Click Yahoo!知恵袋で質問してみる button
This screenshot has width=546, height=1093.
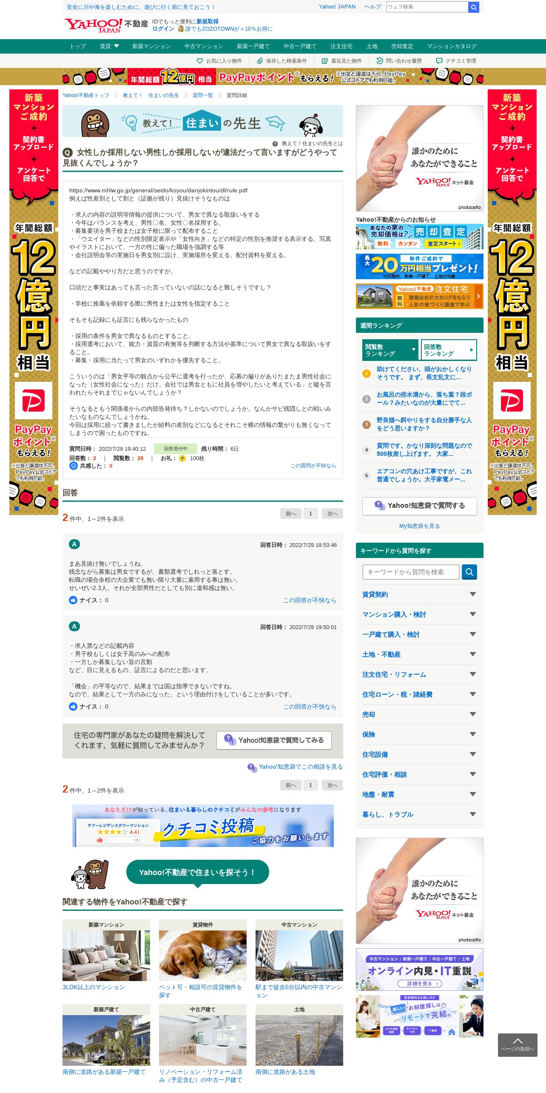click(x=274, y=741)
